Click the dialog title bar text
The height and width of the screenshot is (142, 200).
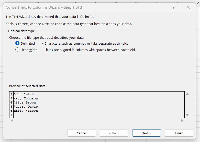click(x=44, y=7)
